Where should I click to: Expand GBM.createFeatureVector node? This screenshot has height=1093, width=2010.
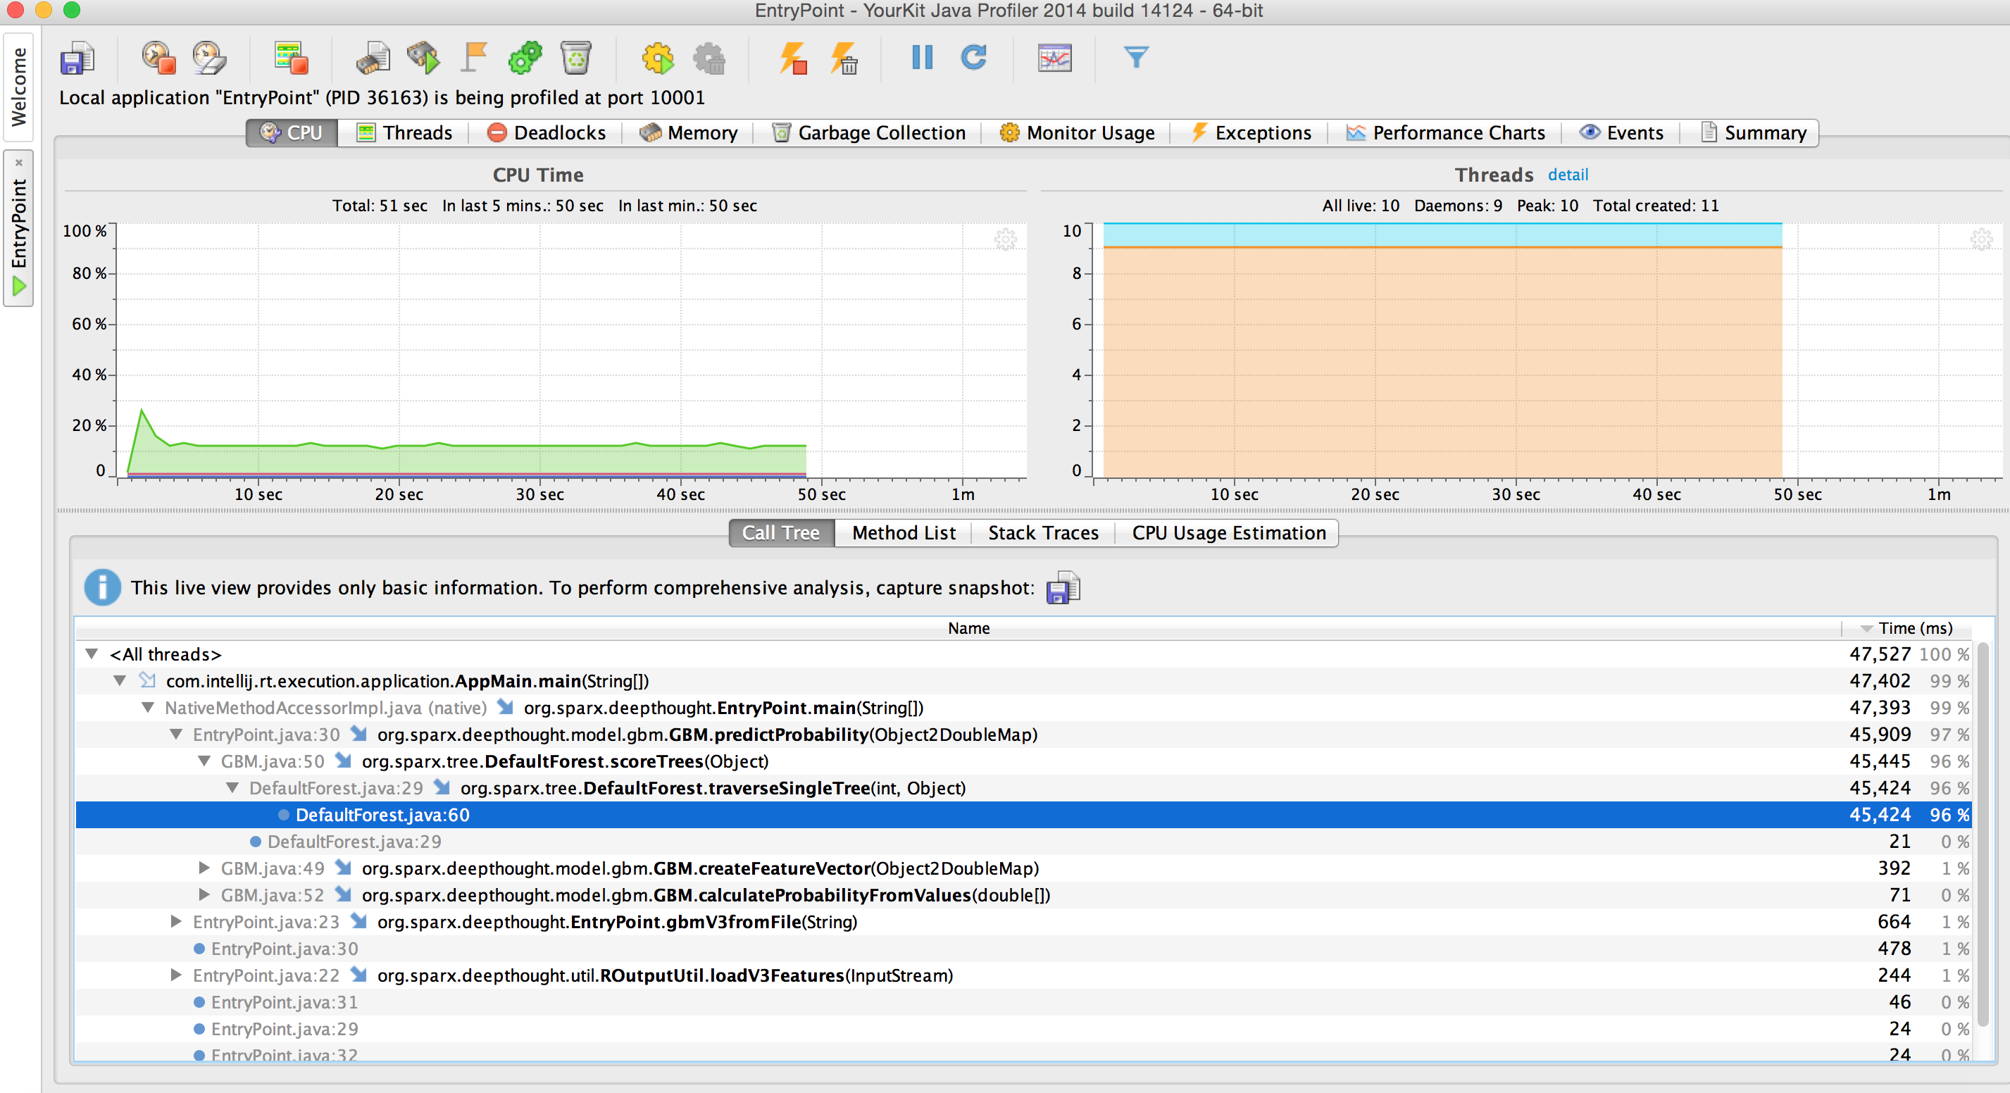coord(204,868)
